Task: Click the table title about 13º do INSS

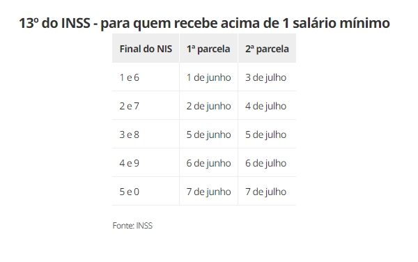Action: coord(204,23)
